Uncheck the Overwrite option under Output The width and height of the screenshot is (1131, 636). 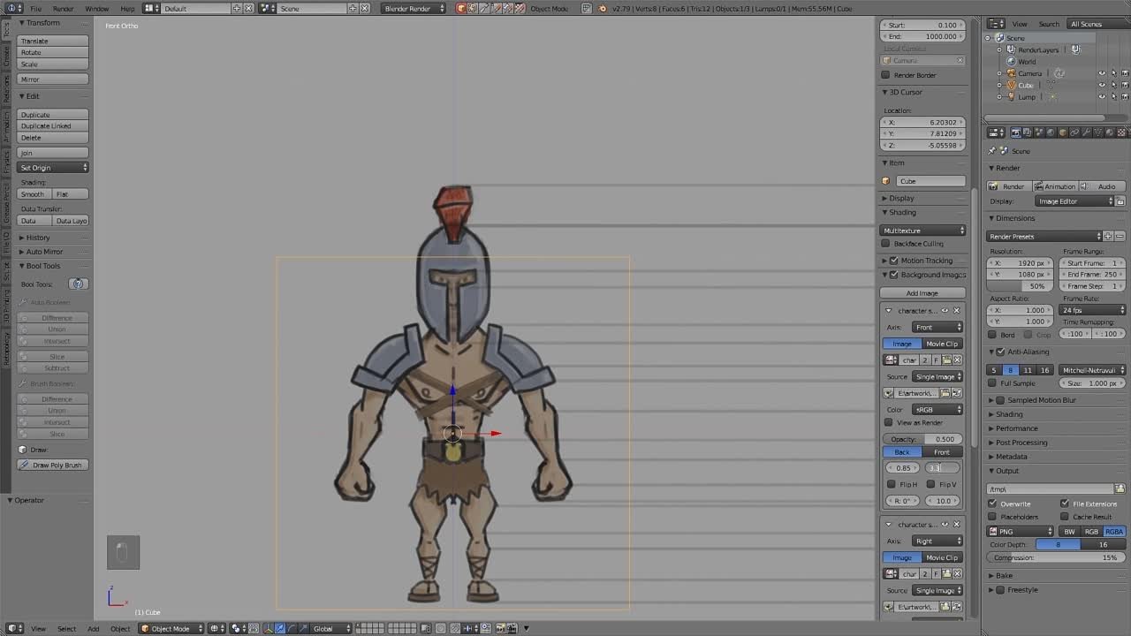click(993, 503)
